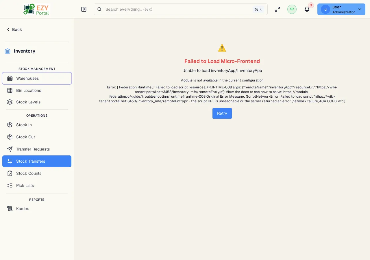Click the Warehouses icon
This screenshot has height=260, width=370.
(10, 78)
